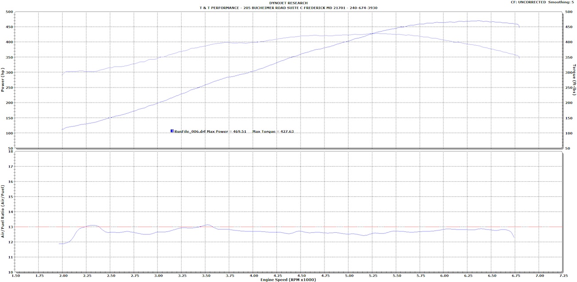Click the 4.00 tick on the RPM axis
The image size is (577, 282).
[x=253, y=275]
